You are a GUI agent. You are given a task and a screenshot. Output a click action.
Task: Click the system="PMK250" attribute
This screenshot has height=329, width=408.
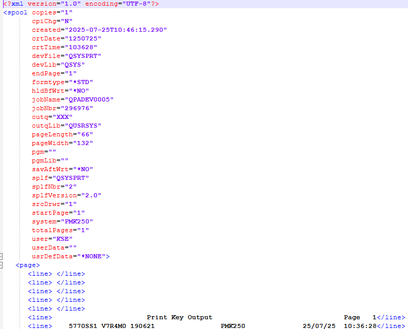pyautogui.click(x=63, y=221)
